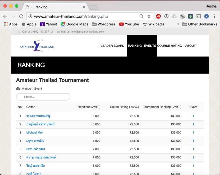Viewport: 220px width, 175px height.
Task: Click the Google Drive extension icon
Action: (174, 16)
